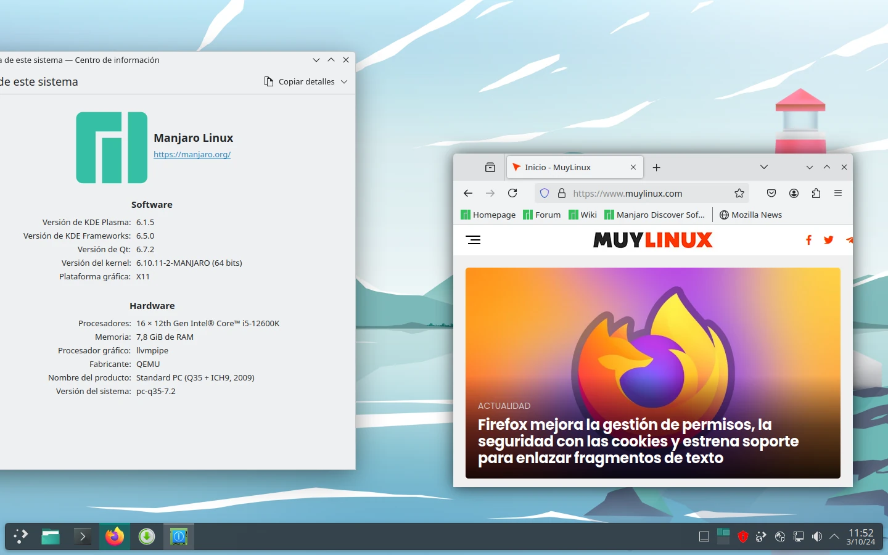The image size is (888, 555).
Task: Open the Firefox account profile icon
Action: tap(794, 193)
